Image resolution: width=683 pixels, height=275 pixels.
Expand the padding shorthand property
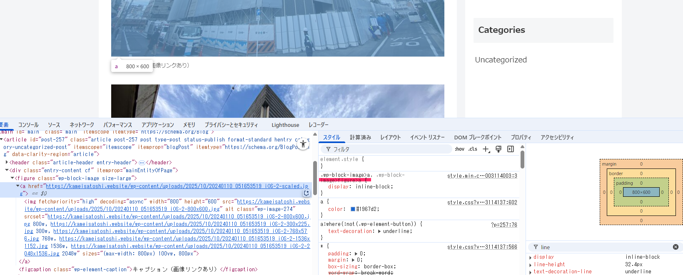point(356,253)
